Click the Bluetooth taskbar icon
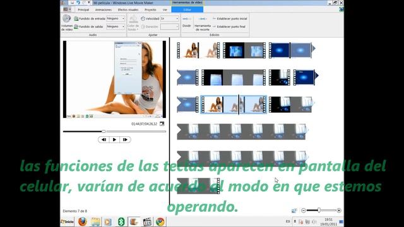The width and height of the screenshot is (404, 227). pyautogui.click(x=121, y=221)
